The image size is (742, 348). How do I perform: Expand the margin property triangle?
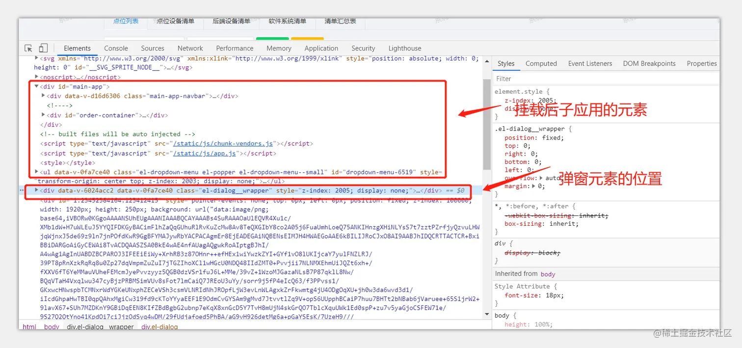(533, 186)
